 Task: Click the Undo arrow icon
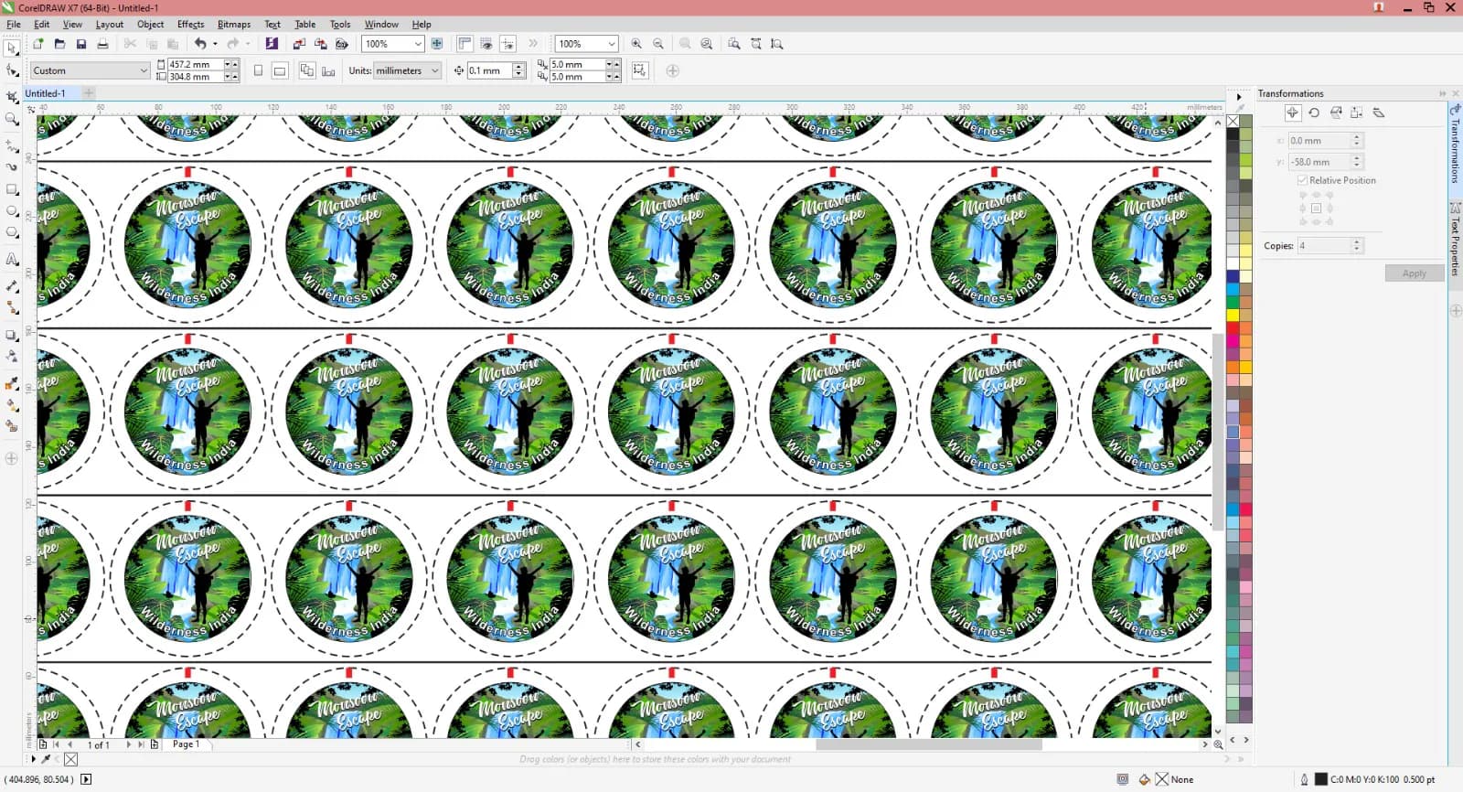click(200, 44)
